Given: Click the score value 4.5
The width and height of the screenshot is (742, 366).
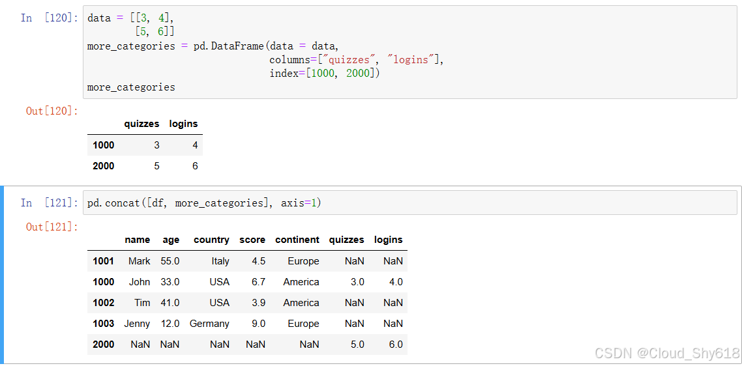Looking at the screenshot, I should 259,261.
